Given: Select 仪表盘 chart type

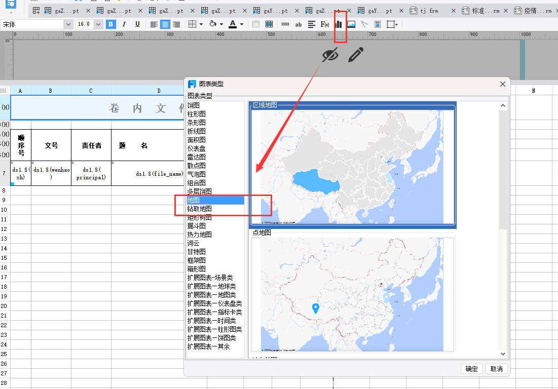Looking at the screenshot, I should tap(197, 148).
